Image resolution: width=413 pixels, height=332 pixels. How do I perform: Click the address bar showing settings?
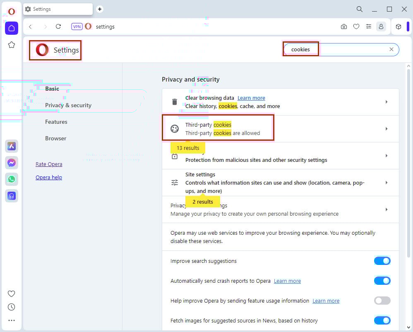[x=205, y=26]
